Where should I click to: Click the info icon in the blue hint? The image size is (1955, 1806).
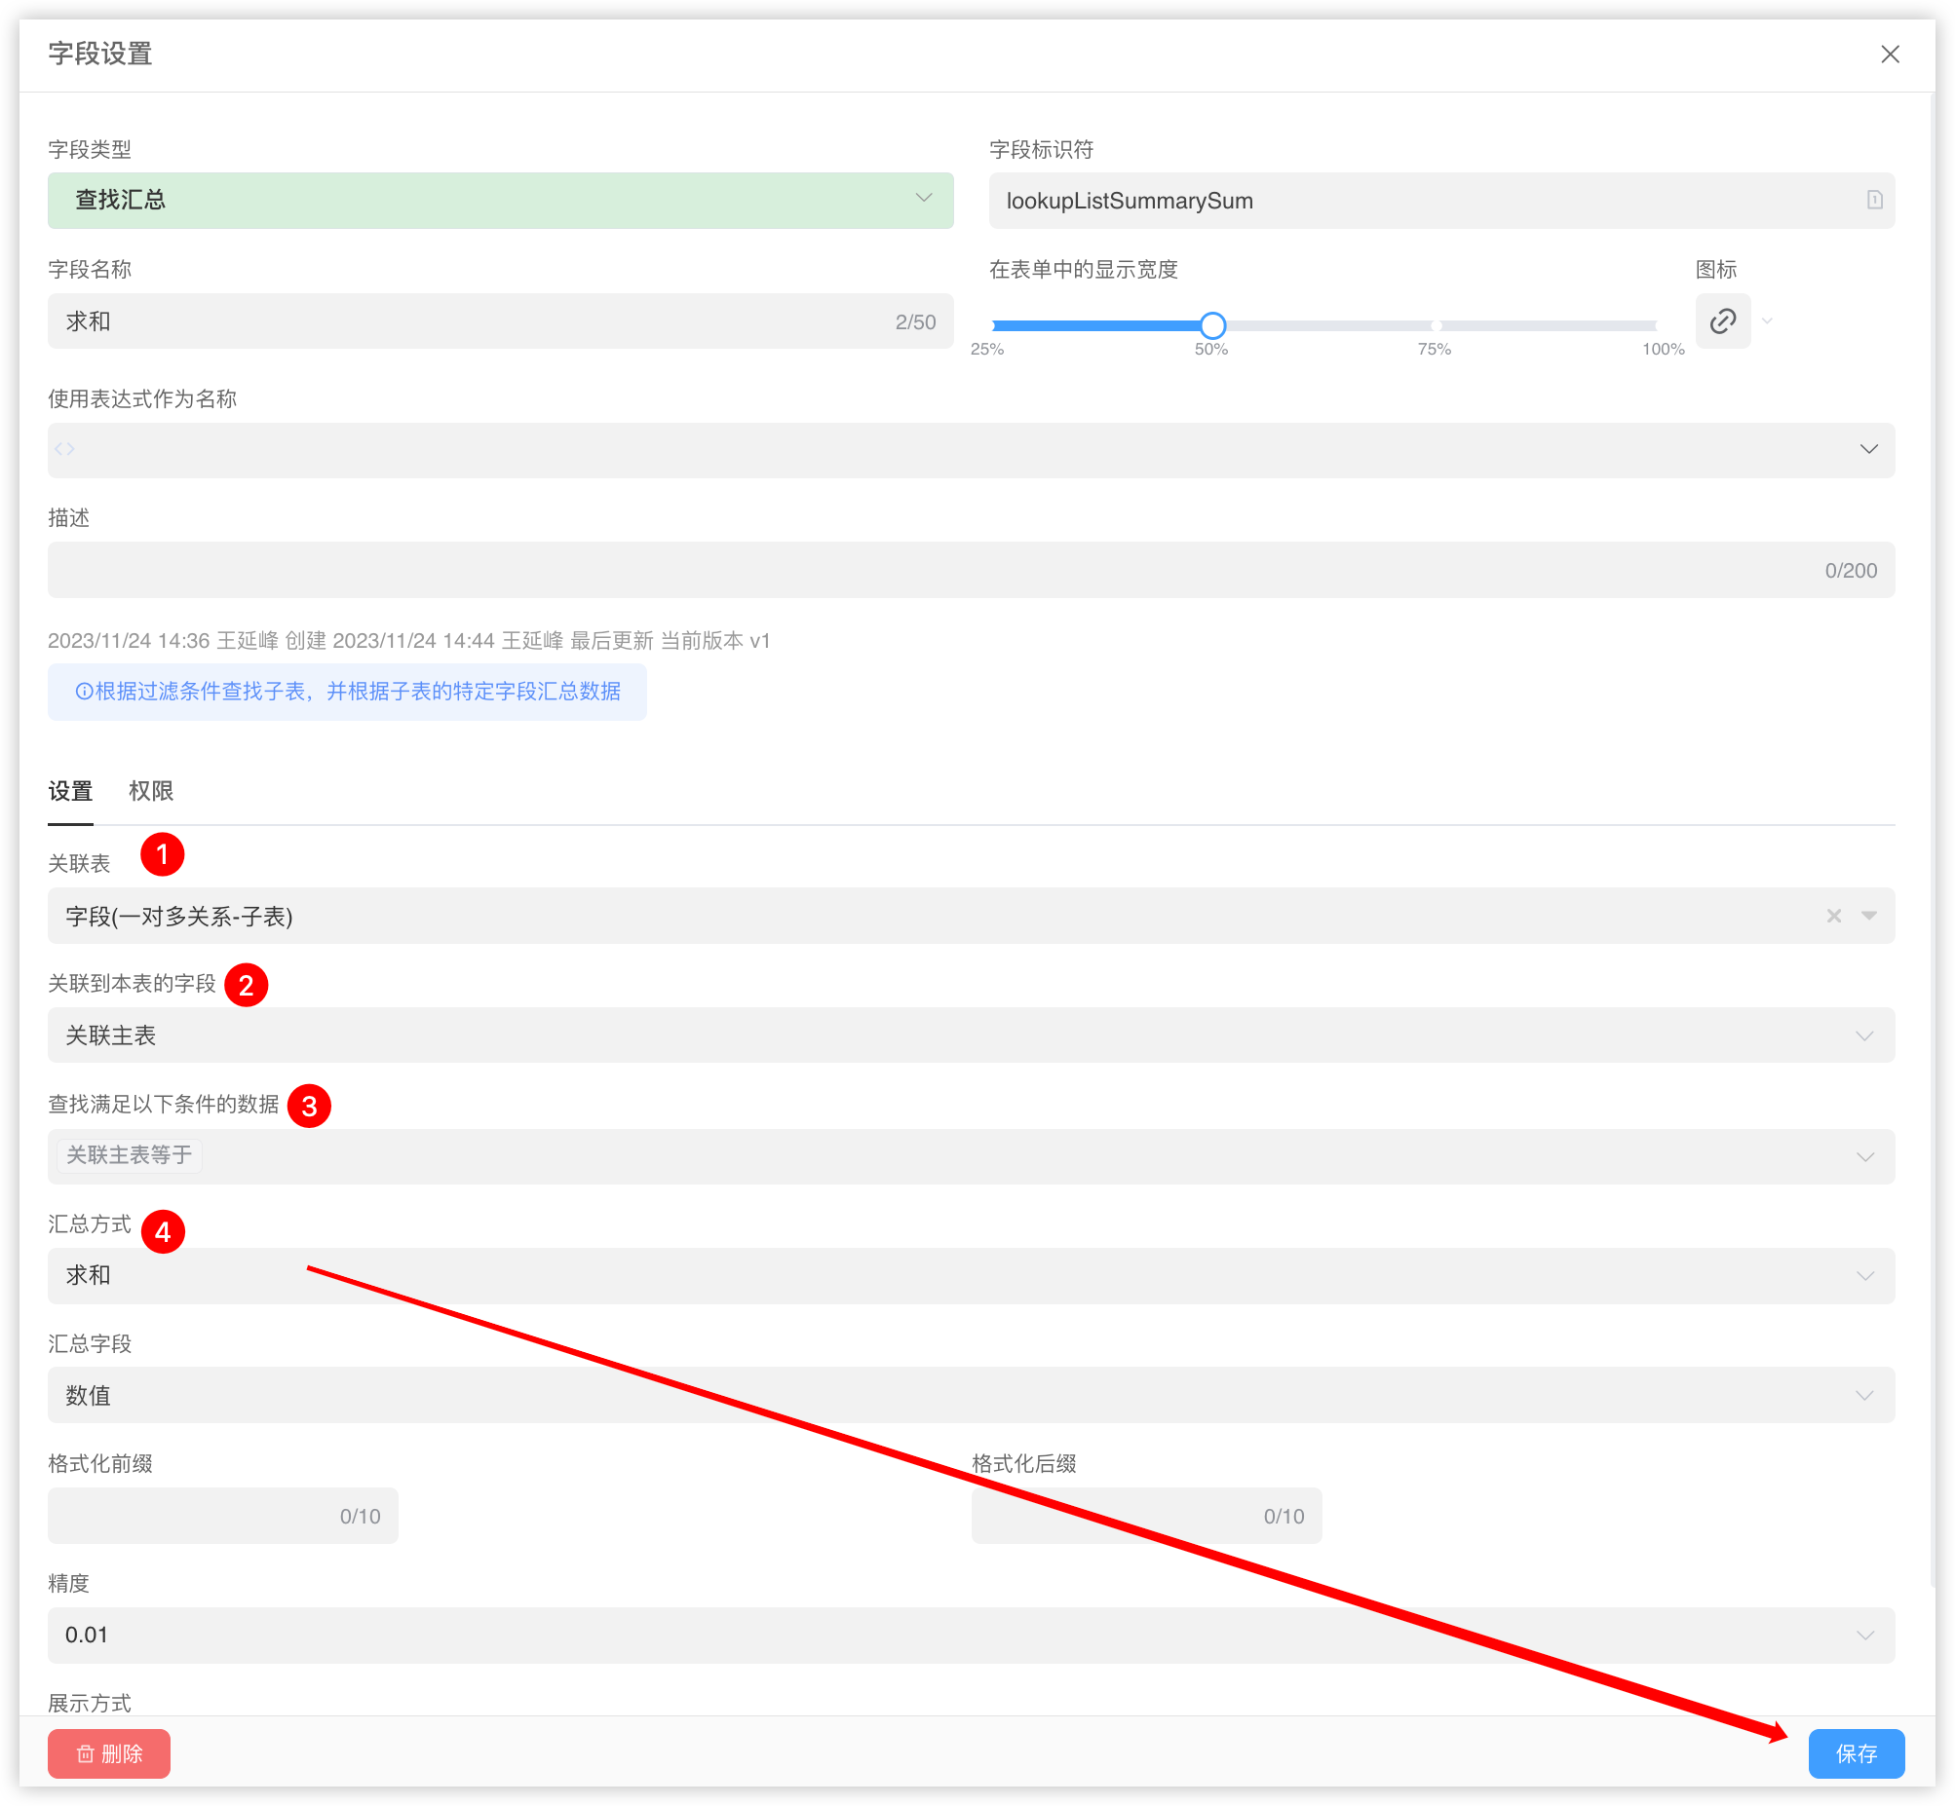point(84,692)
